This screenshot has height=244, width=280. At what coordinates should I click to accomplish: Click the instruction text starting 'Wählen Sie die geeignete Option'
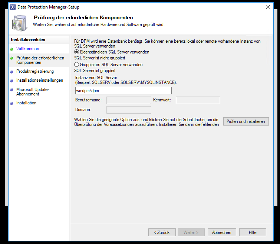point(146,122)
